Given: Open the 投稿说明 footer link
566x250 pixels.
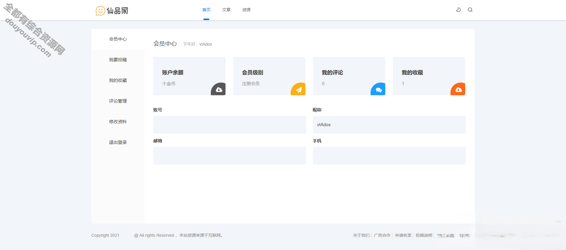Looking at the screenshot, I should coord(424,235).
